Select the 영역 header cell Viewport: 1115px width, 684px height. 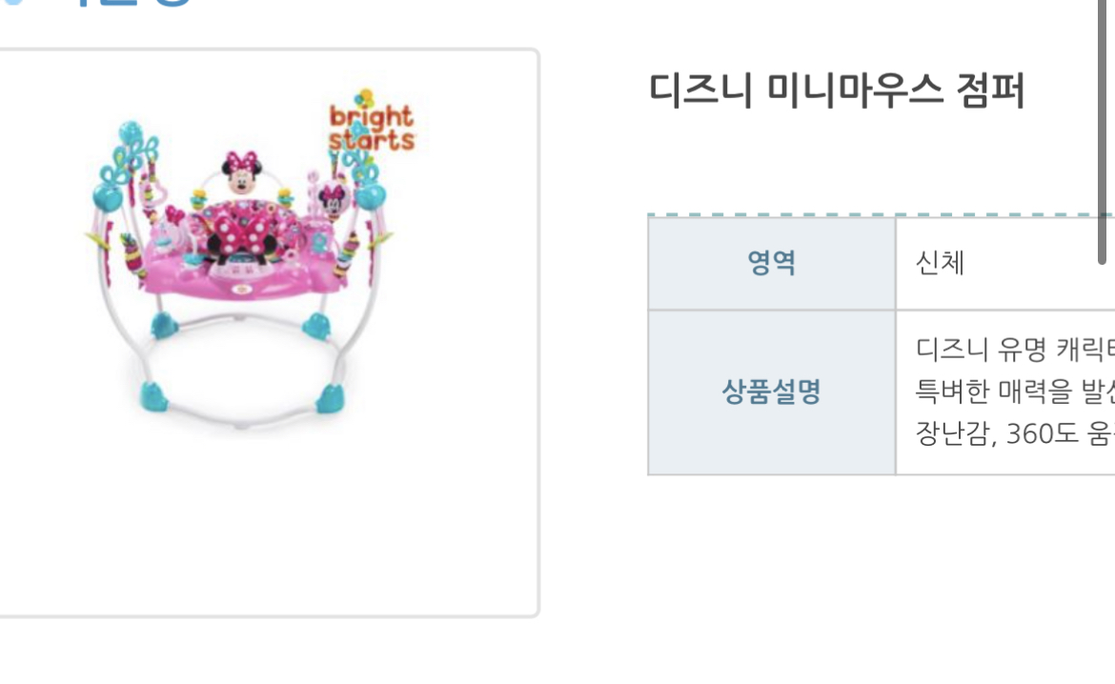click(772, 263)
